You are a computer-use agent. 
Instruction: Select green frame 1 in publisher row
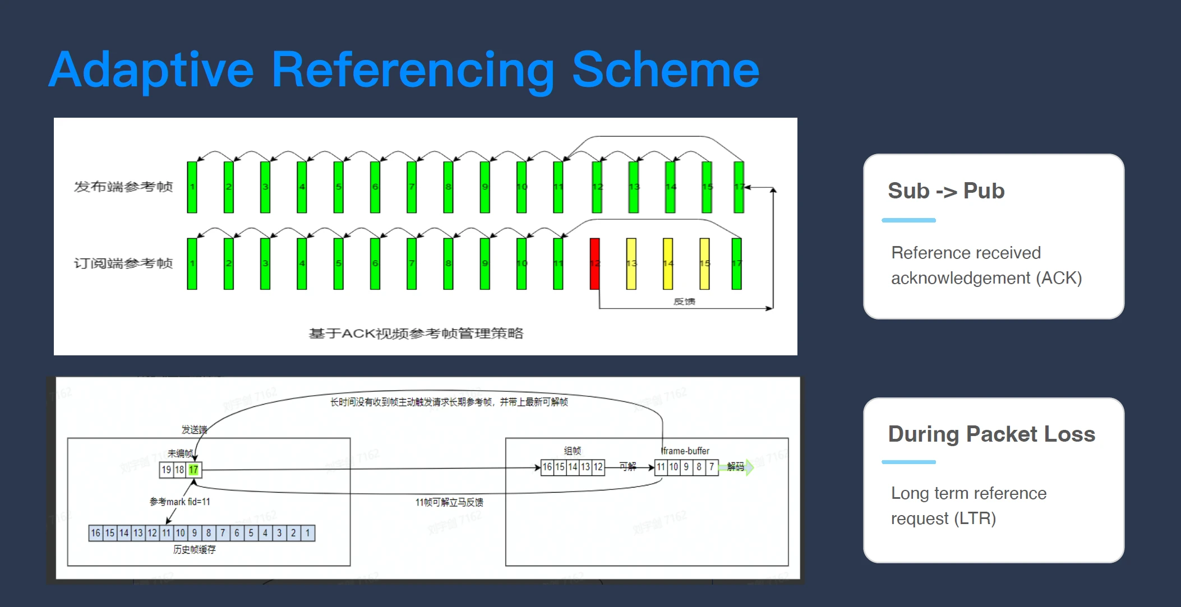(x=192, y=187)
